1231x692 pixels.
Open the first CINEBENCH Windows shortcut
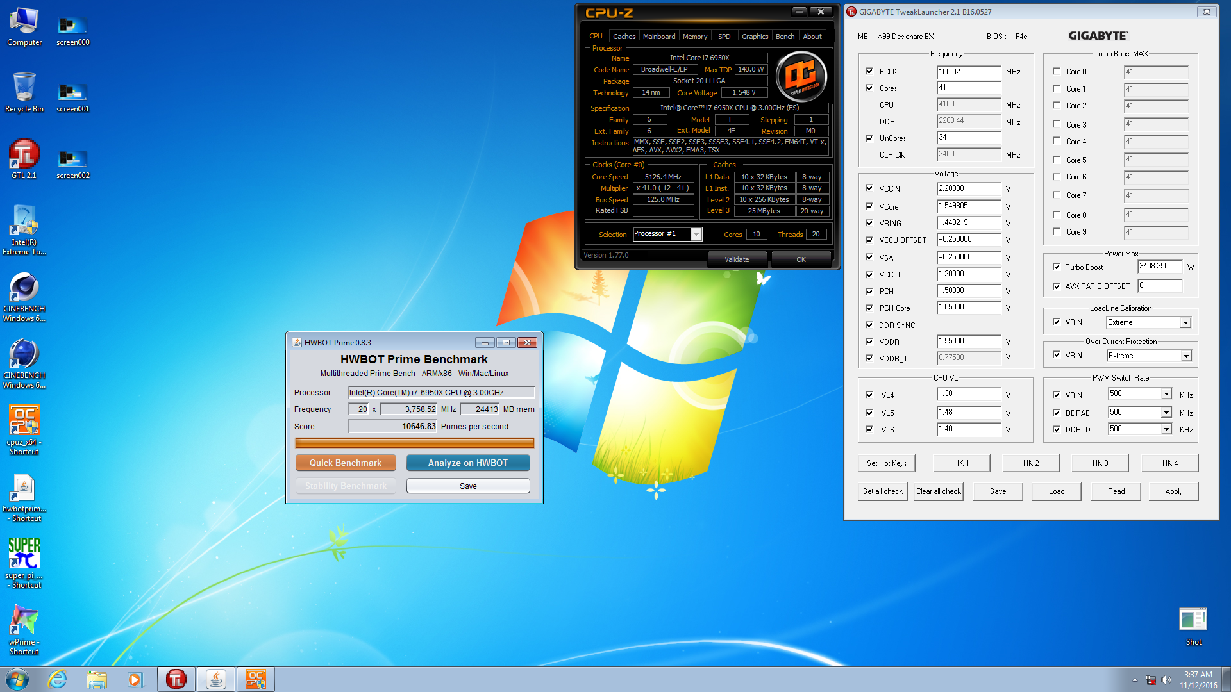click(x=24, y=297)
